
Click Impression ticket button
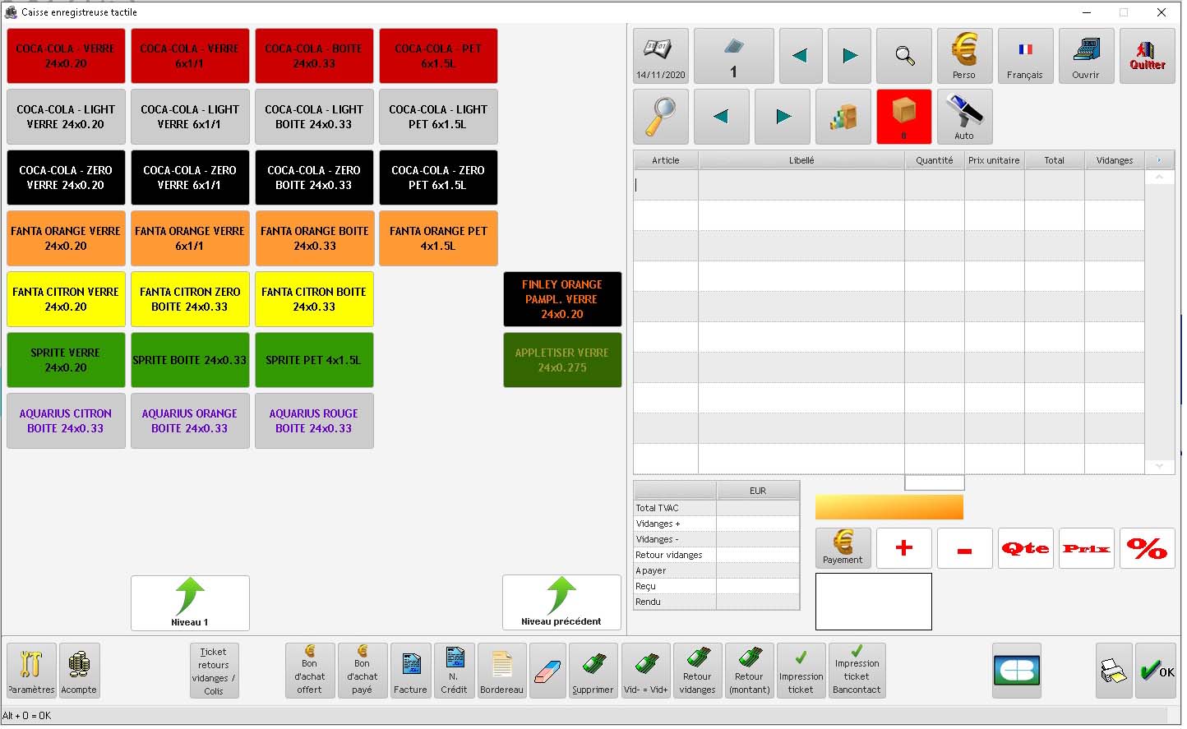801,671
